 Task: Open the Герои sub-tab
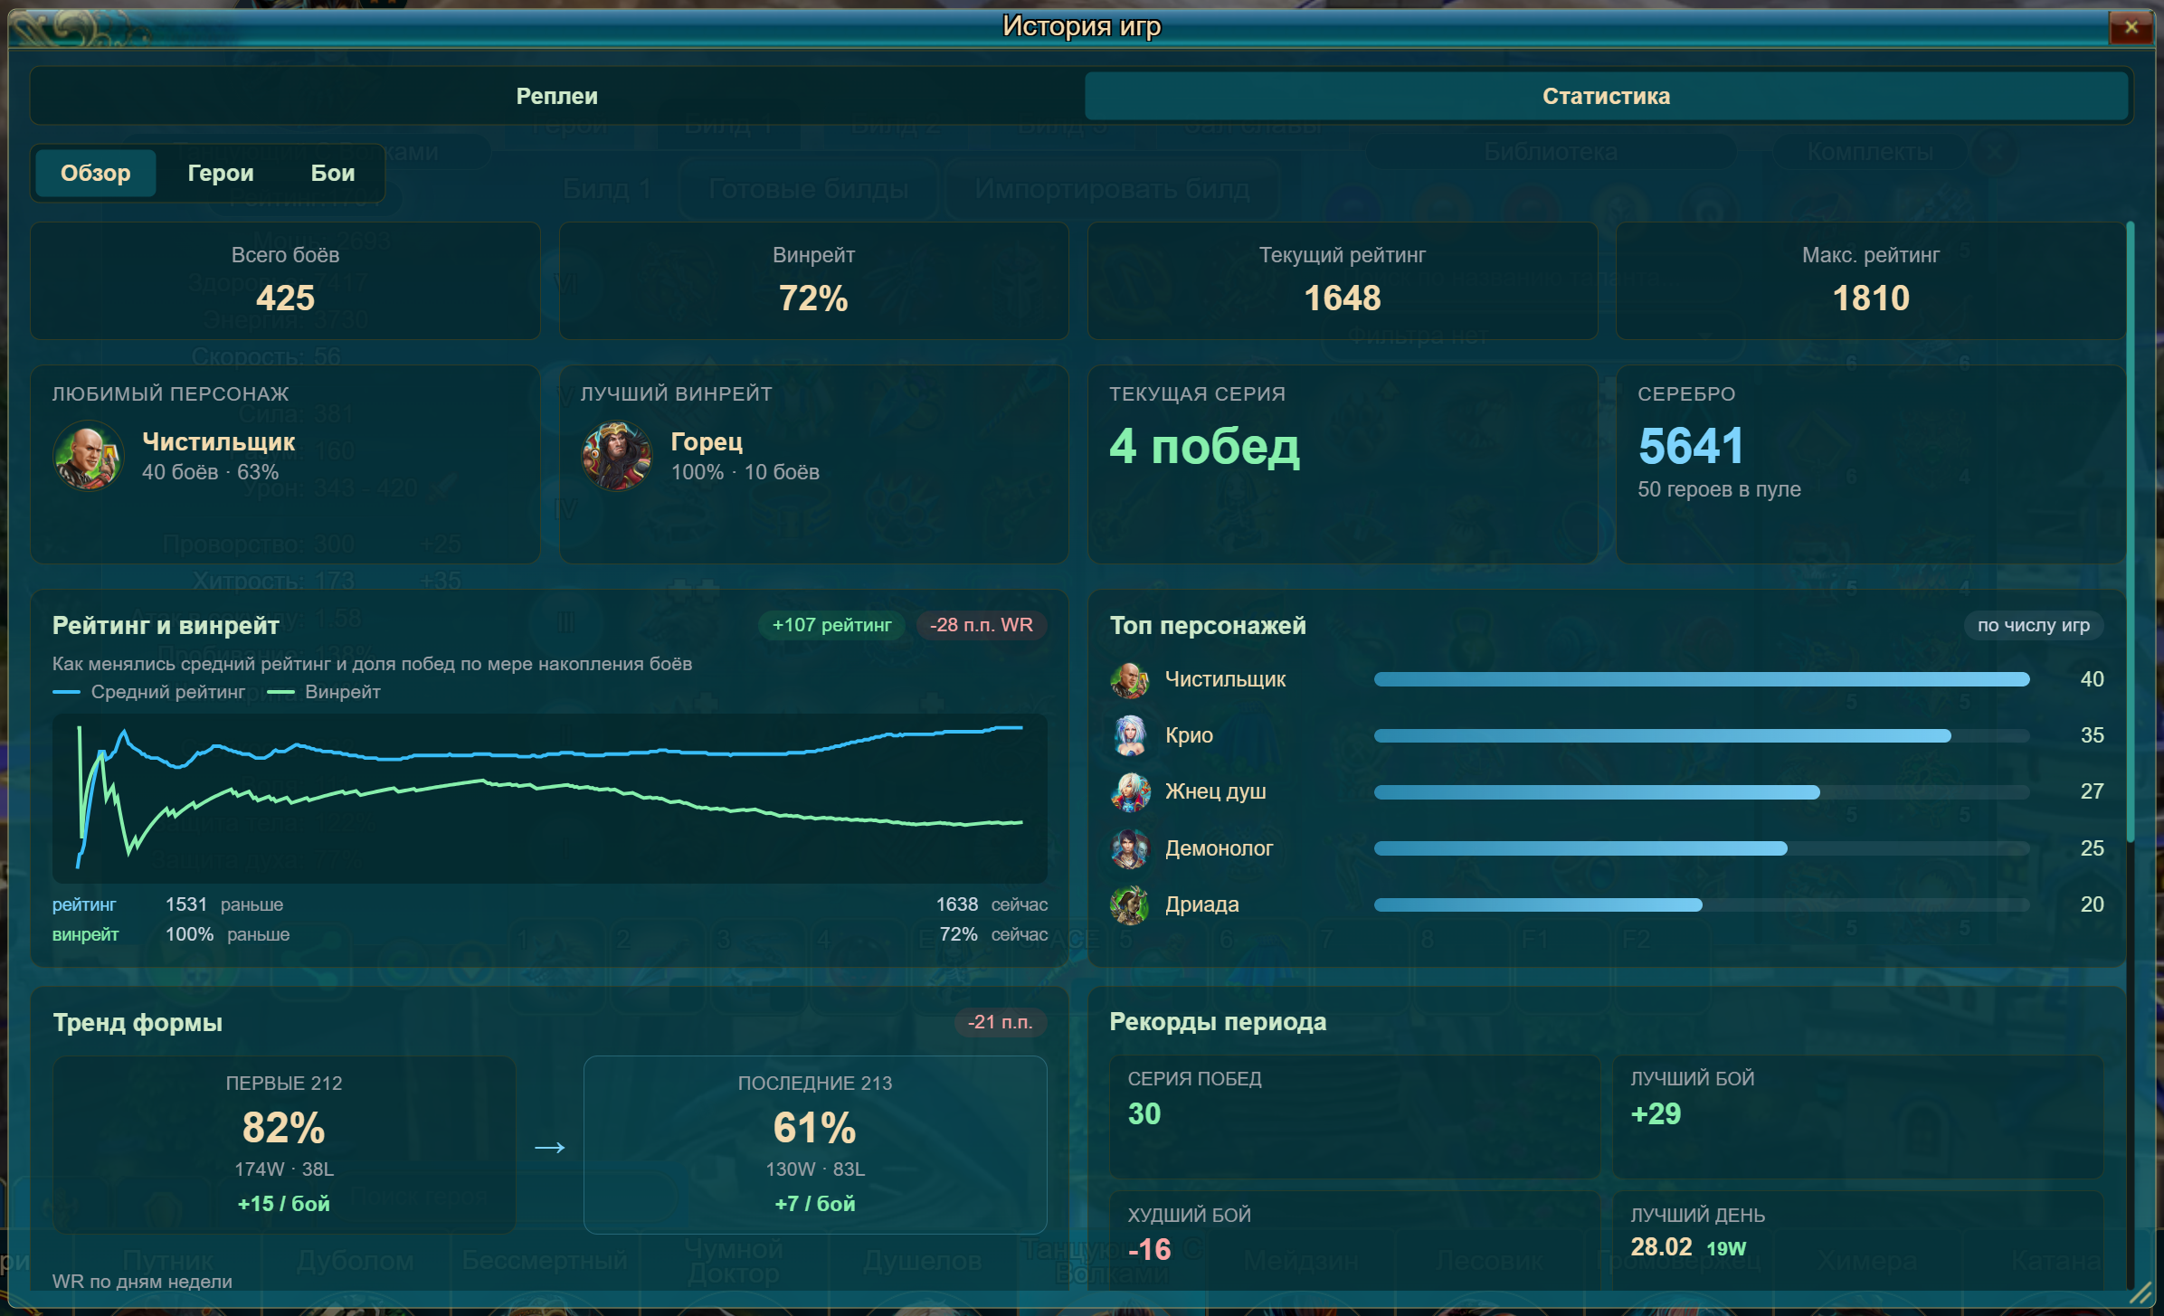tap(221, 173)
